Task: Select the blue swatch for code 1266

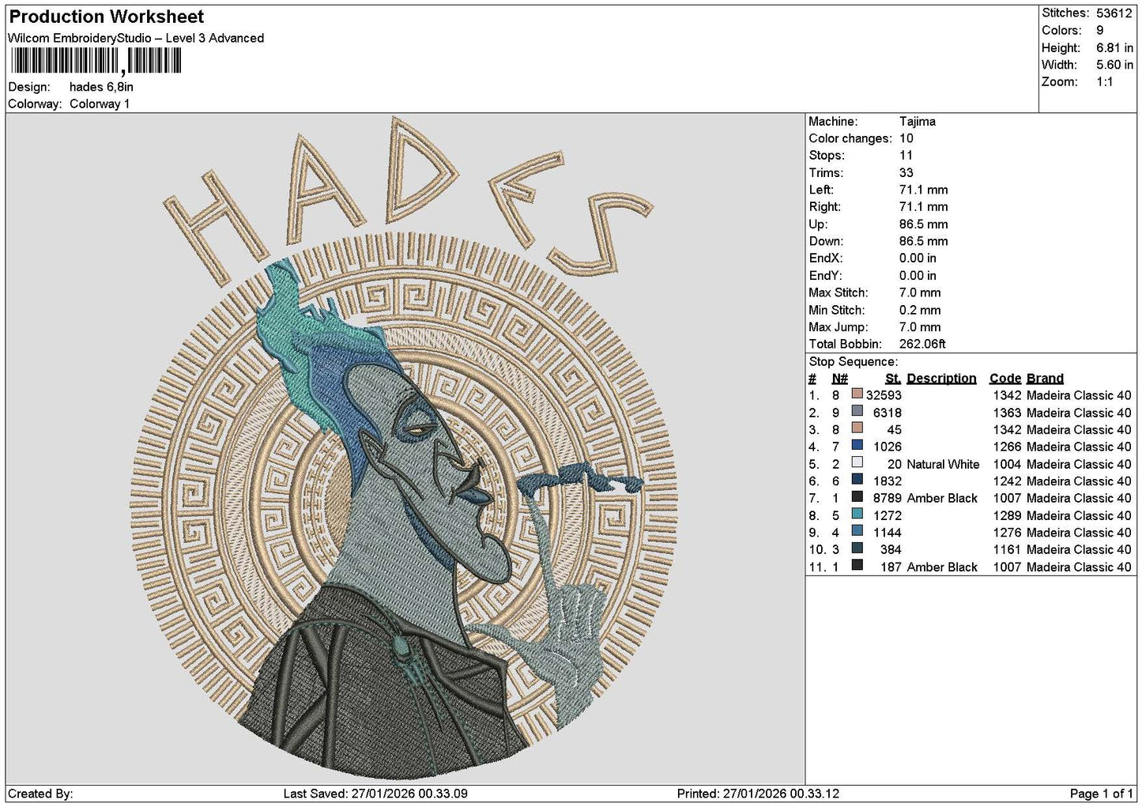Action: click(857, 445)
